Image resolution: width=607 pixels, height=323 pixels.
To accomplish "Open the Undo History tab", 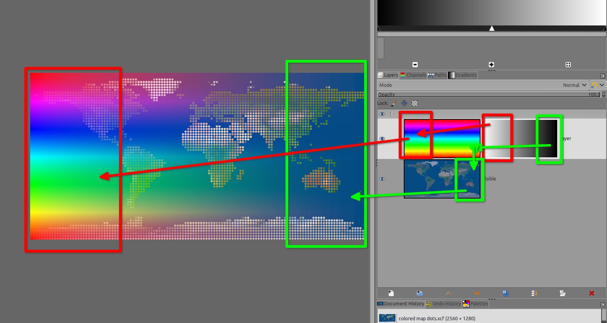I will click(444, 304).
